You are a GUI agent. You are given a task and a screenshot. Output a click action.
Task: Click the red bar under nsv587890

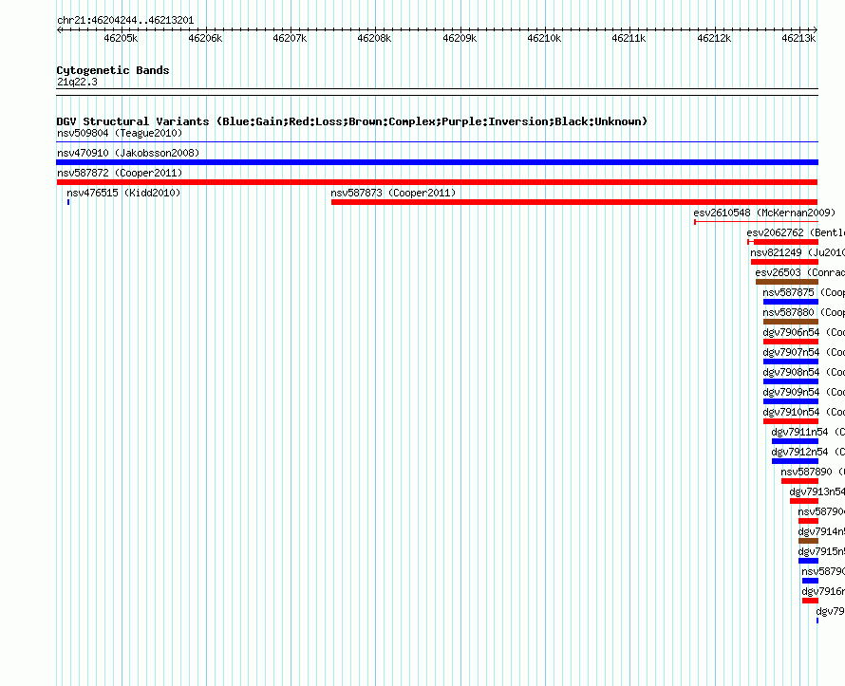[x=799, y=481]
